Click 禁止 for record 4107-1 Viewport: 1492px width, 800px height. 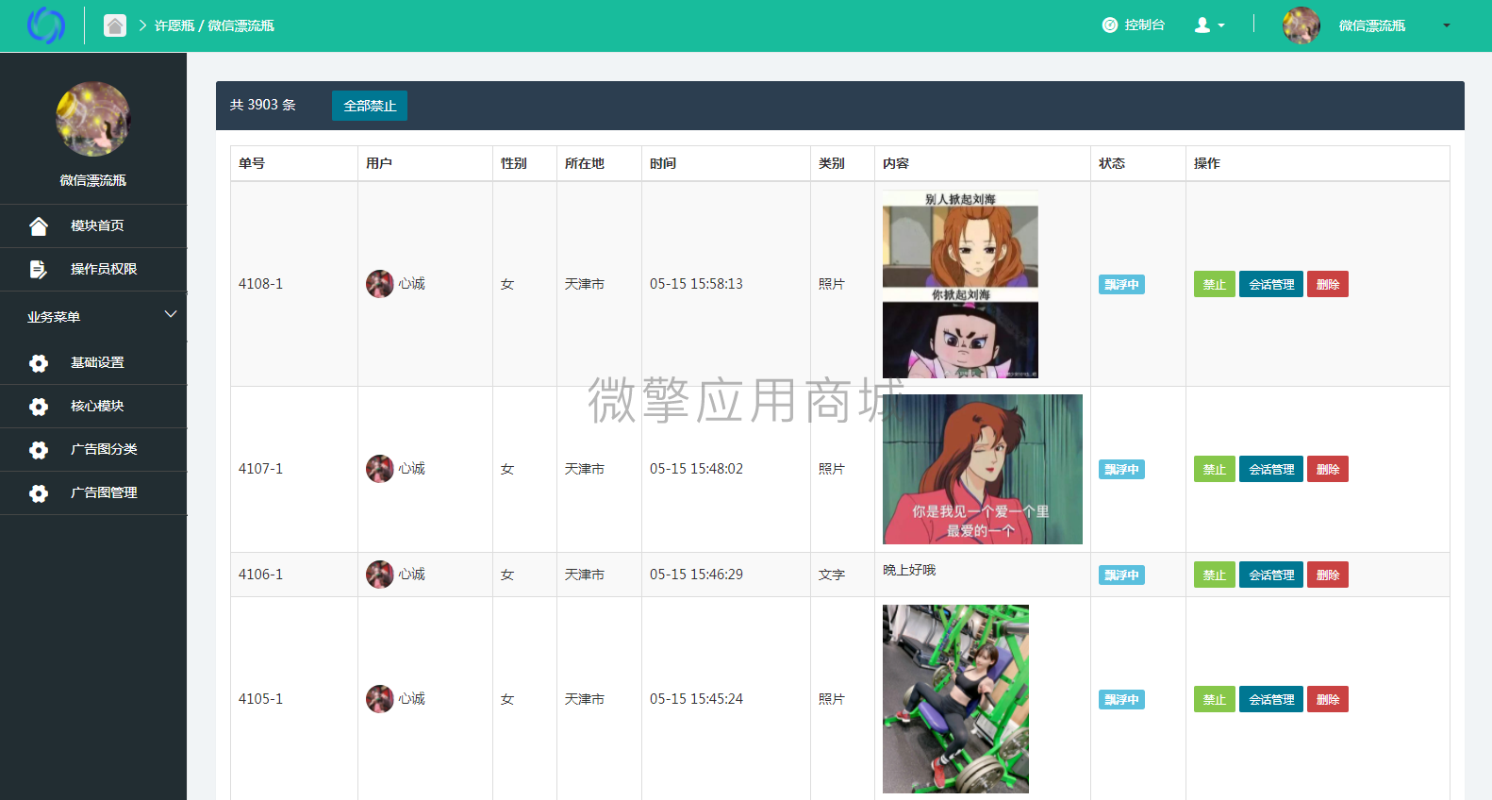click(1214, 469)
